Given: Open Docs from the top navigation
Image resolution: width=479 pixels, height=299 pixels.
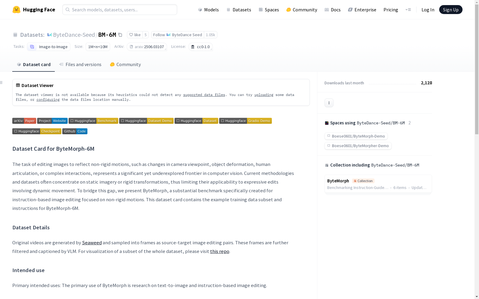Looking at the screenshot, I should pyautogui.click(x=333, y=10).
